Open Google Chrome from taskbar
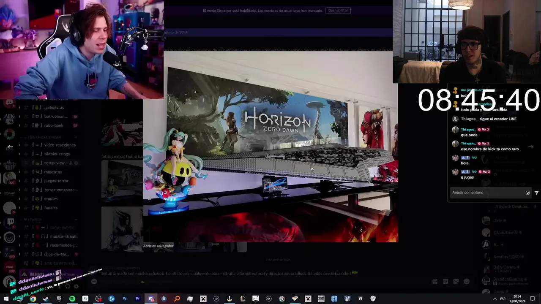This screenshot has width=541, height=304. pyautogui.click(x=33, y=299)
